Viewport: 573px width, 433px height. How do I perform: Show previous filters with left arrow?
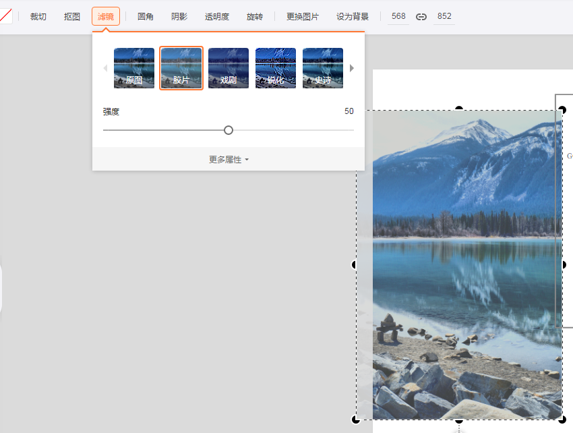(x=105, y=68)
